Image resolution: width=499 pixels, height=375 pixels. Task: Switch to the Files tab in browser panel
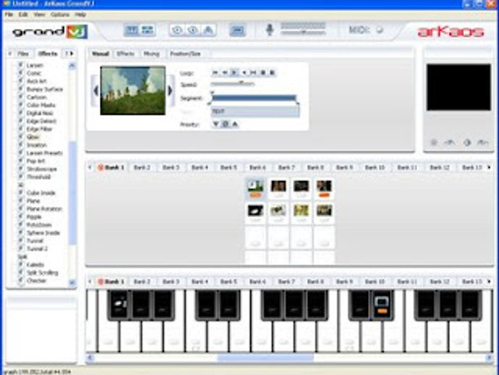tap(23, 54)
